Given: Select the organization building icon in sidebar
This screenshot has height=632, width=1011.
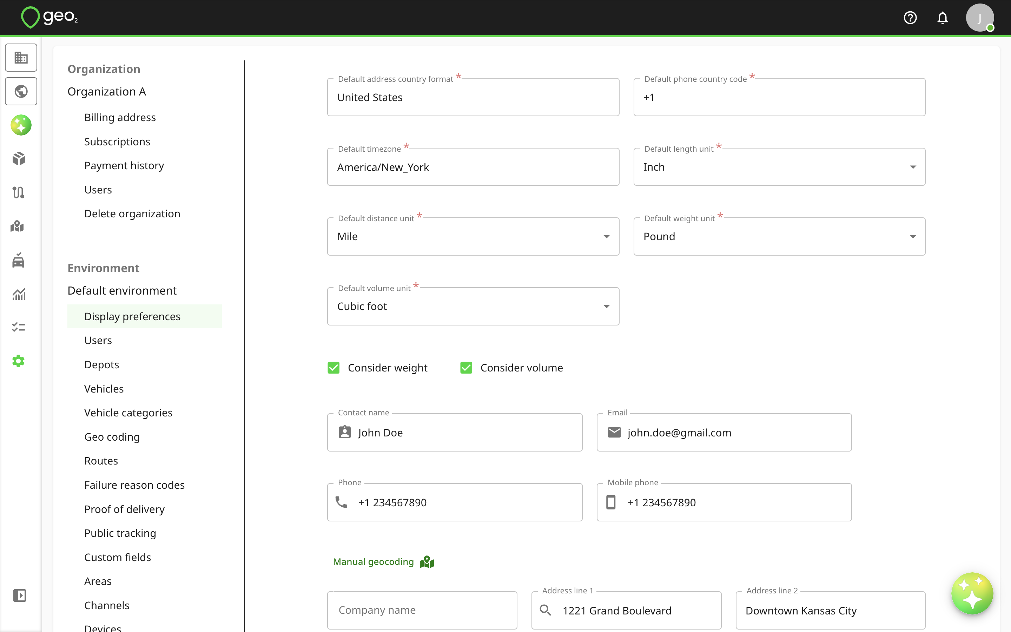Looking at the screenshot, I should (x=21, y=57).
